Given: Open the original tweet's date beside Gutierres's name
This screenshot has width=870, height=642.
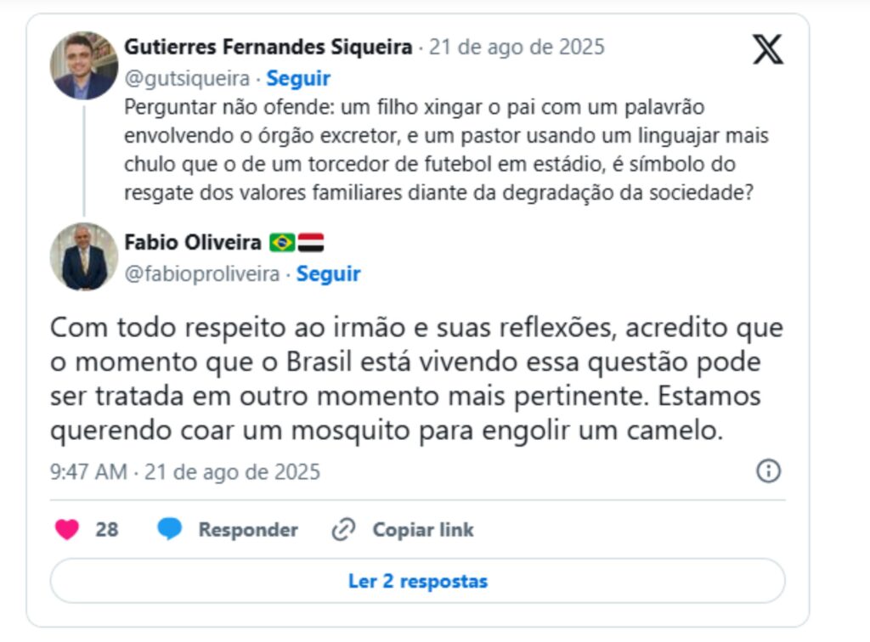Looking at the screenshot, I should [x=517, y=47].
